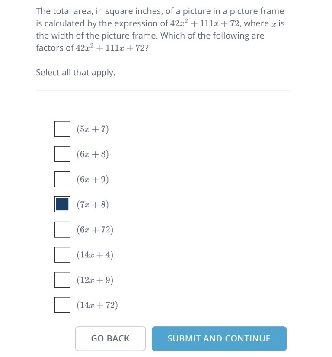
Task: Click the SUBMIT AND CONTINUE button
Action: coord(219,338)
